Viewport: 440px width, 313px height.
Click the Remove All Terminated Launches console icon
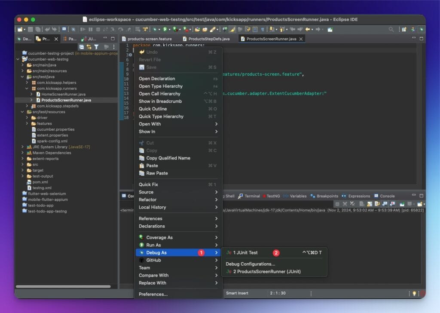click(x=352, y=204)
